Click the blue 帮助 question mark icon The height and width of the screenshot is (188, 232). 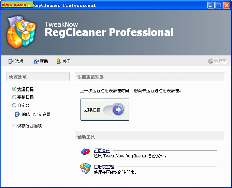point(36,61)
